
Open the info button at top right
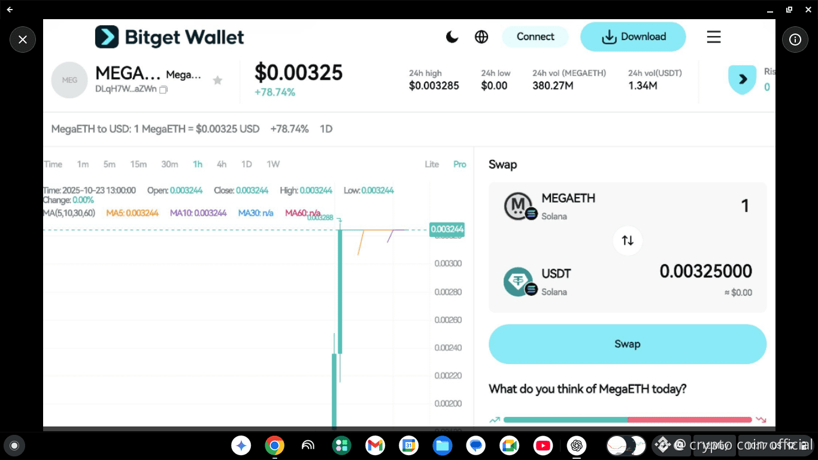pyautogui.click(x=795, y=40)
